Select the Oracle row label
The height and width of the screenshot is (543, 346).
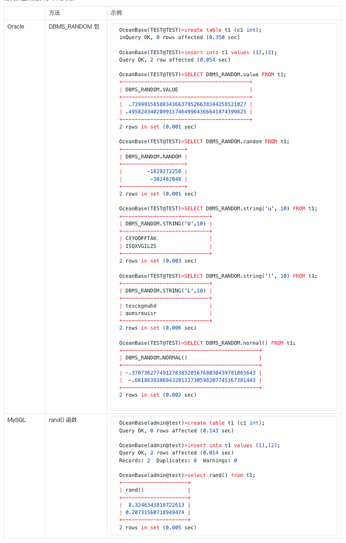point(16,27)
